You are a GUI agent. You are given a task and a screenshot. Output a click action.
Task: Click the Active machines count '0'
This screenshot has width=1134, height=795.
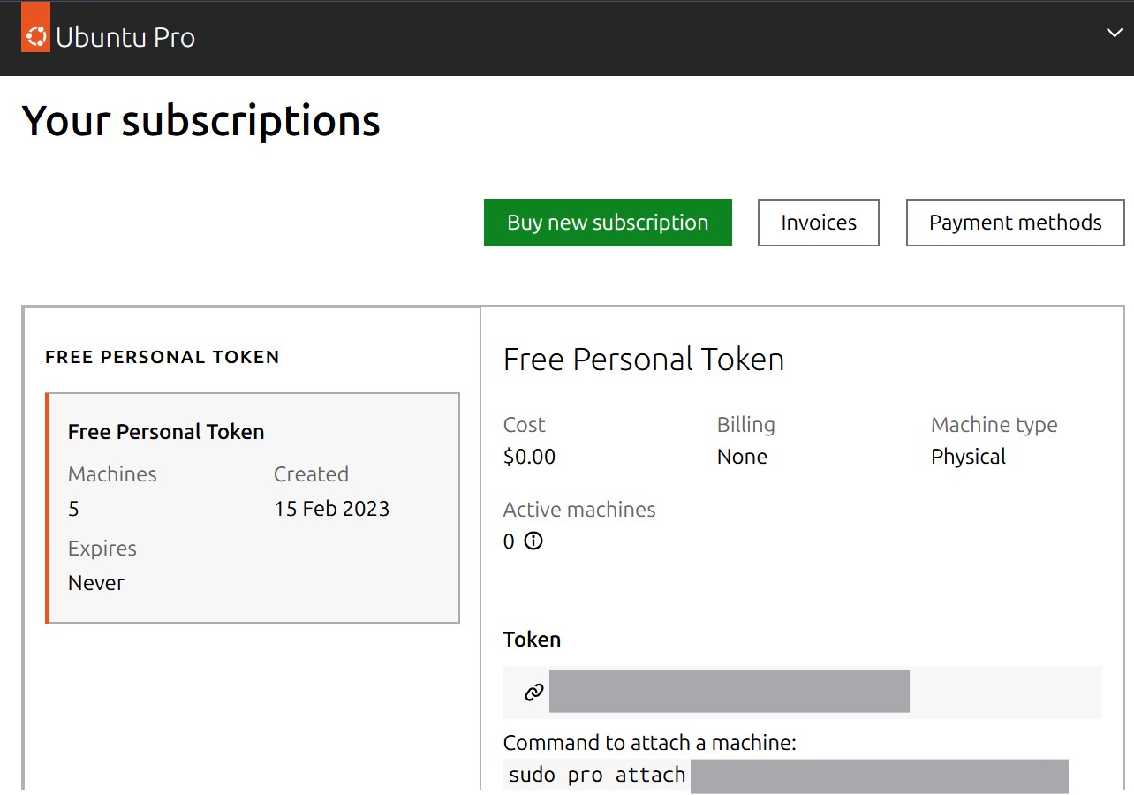[x=509, y=541]
